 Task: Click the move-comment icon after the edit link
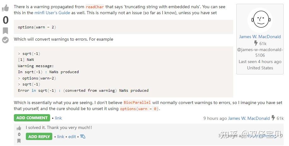pos(83,137)
